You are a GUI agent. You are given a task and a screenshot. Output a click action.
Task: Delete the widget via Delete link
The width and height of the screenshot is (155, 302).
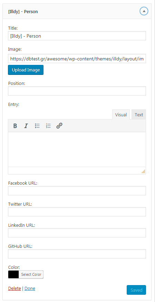click(x=14, y=288)
